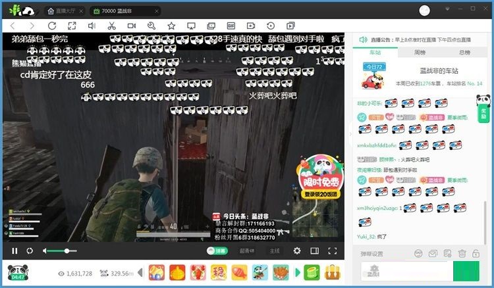
Task: Click the green send button
Action: [466, 271]
